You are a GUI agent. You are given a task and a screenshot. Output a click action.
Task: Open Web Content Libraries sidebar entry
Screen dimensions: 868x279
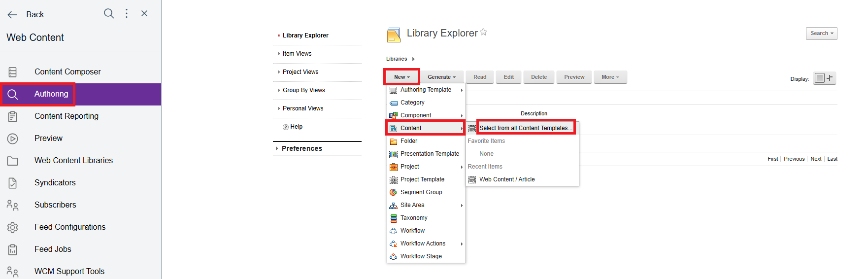[x=81, y=161]
